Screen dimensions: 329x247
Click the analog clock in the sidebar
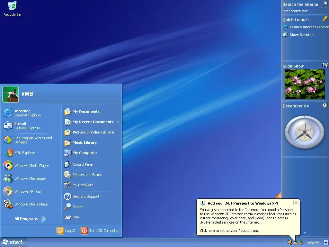click(305, 132)
